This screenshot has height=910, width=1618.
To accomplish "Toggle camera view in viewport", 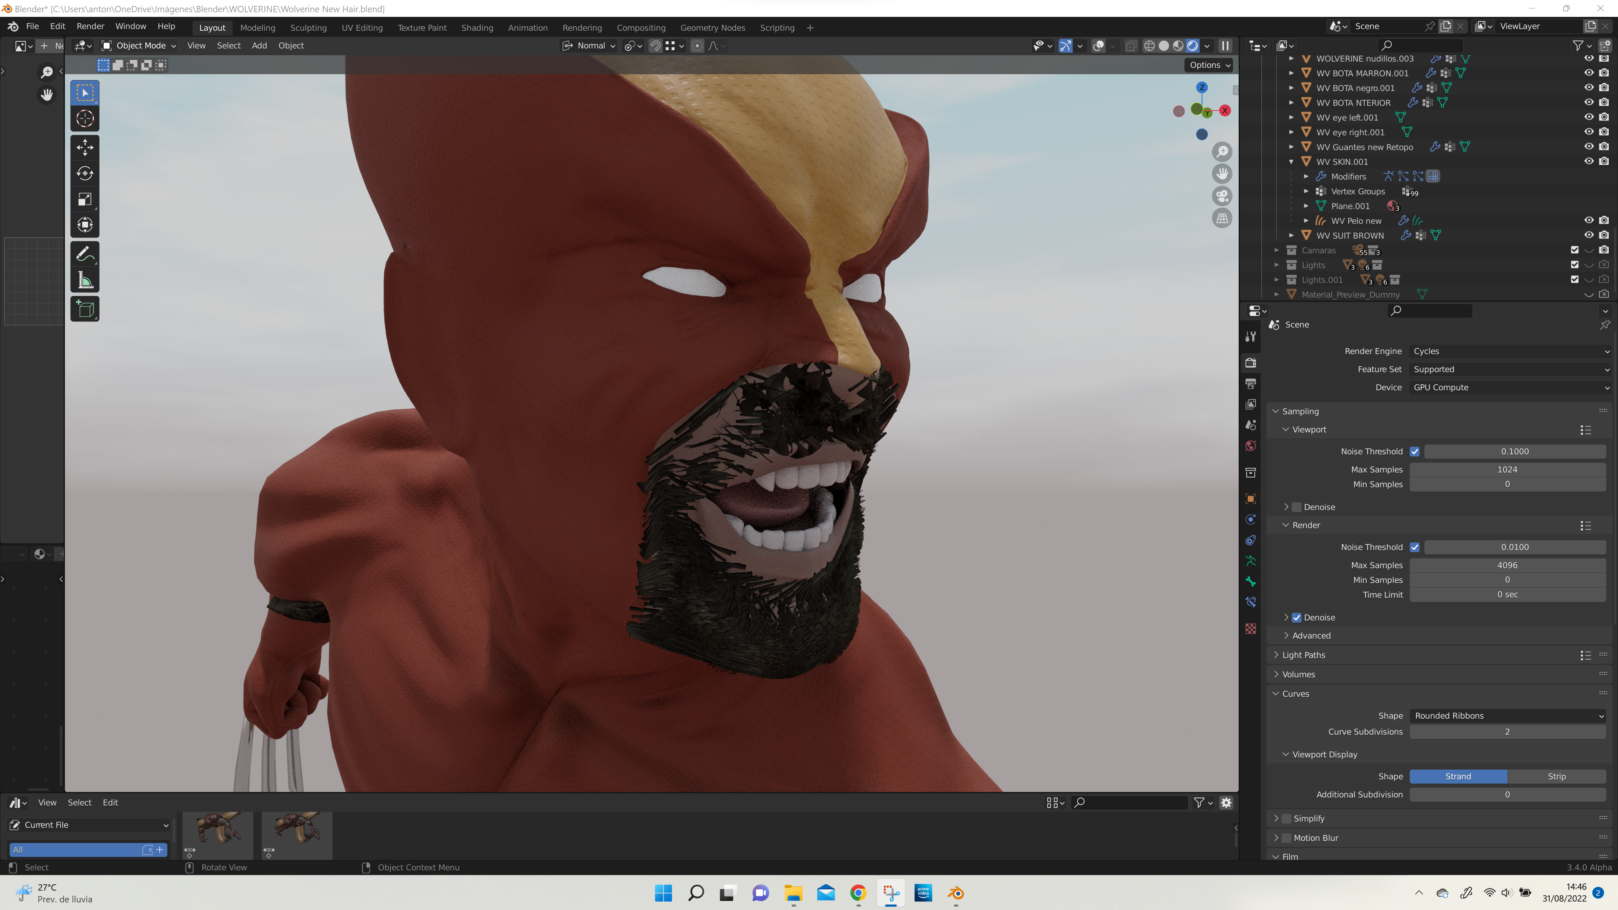I will point(1222,196).
